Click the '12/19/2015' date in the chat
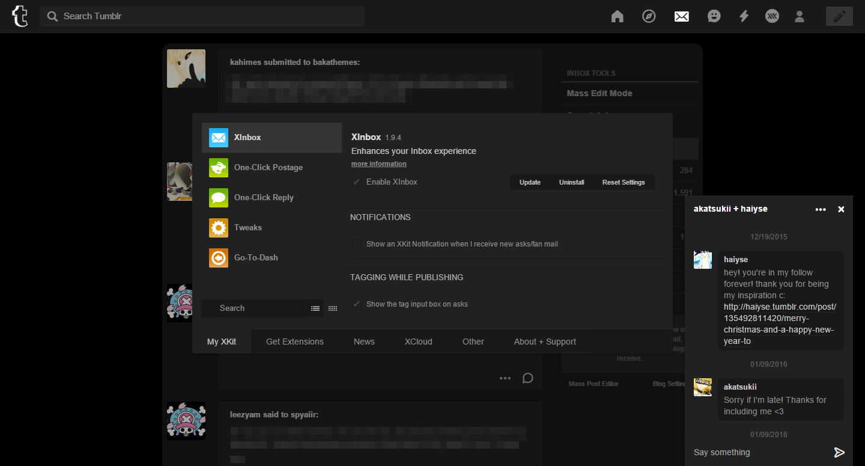 click(769, 237)
